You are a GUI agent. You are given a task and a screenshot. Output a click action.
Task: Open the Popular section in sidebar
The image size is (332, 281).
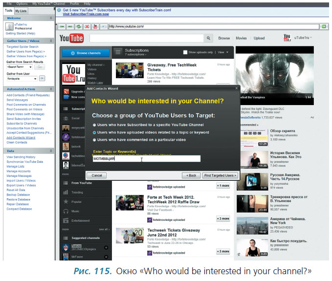[75, 201]
